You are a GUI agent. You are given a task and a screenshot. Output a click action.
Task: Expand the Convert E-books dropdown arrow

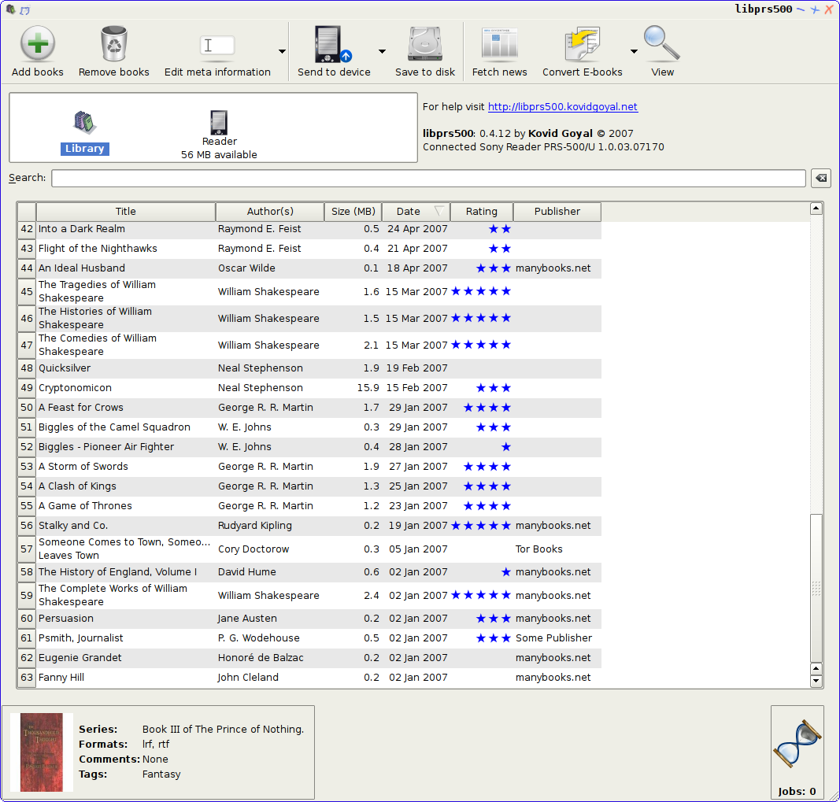pos(634,51)
